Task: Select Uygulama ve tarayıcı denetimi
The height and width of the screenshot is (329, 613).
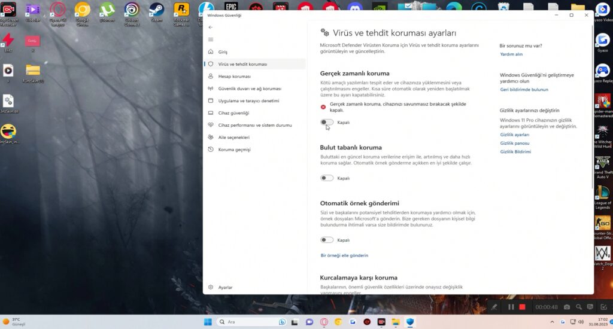Action: (x=254, y=100)
